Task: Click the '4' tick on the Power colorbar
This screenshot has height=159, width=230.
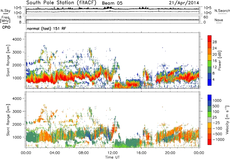Action: [x=213, y=80]
